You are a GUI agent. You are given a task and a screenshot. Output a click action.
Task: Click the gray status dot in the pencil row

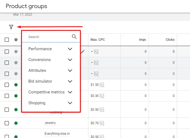coord(16,52)
